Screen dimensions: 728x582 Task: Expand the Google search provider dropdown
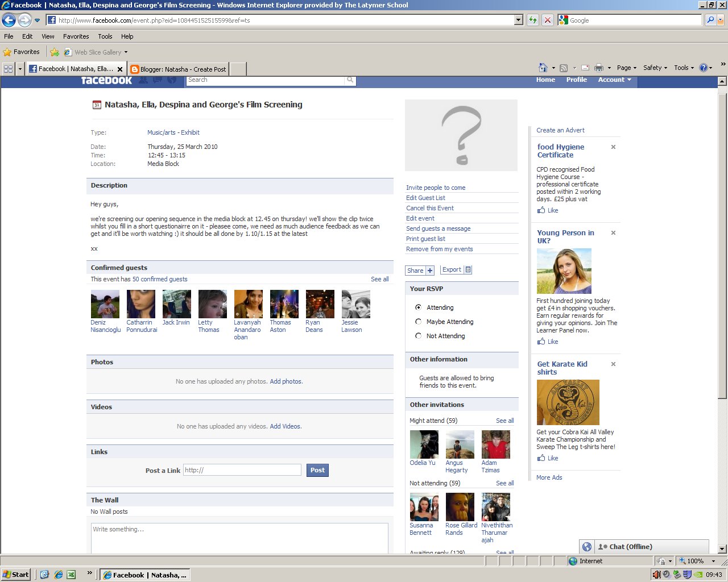721,20
